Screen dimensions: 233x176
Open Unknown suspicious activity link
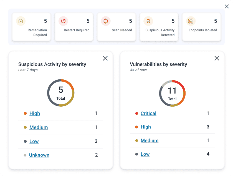39,155
